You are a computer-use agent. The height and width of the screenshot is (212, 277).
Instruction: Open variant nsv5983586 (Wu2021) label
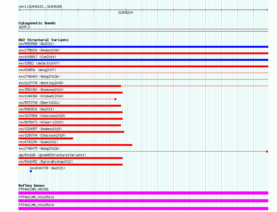click(36, 44)
